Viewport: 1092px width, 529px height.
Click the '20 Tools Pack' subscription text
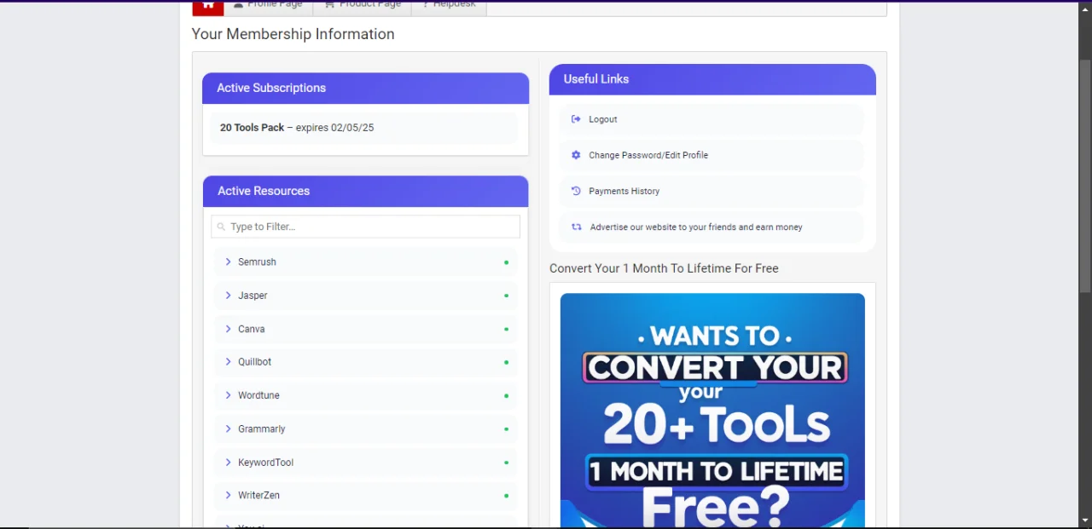[252, 128]
